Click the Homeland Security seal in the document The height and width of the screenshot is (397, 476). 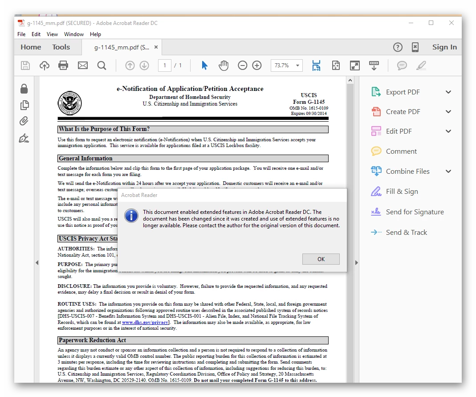(70, 103)
